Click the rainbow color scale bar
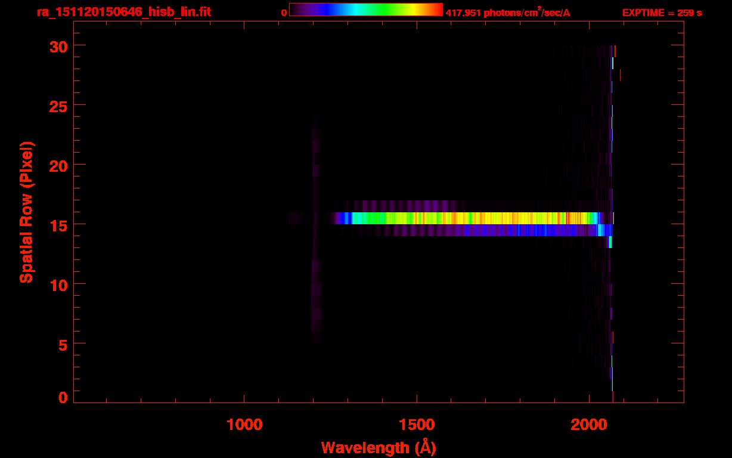732x458 pixels. (365, 10)
